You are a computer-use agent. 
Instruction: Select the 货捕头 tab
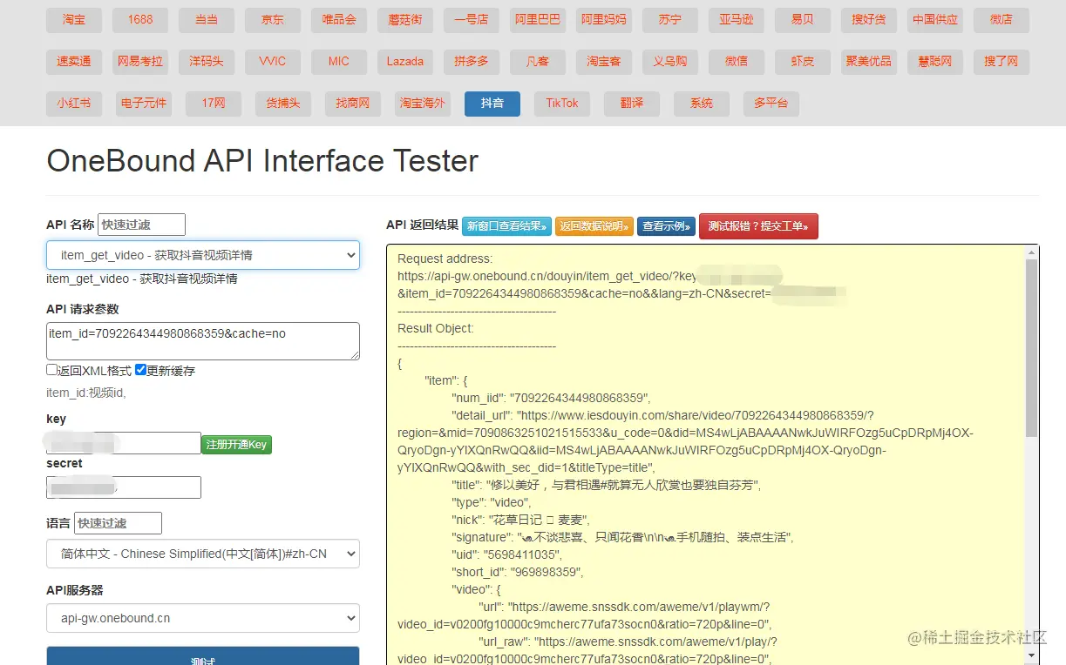click(283, 104)
